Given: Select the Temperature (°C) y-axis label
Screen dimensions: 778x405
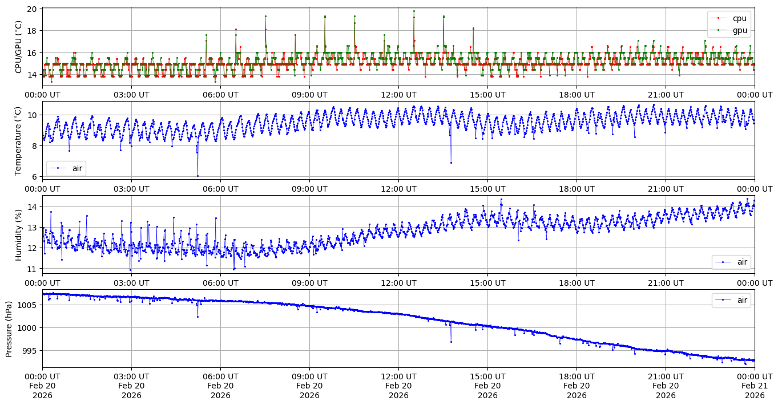Looking at the screenshot, I should point(19,140).
